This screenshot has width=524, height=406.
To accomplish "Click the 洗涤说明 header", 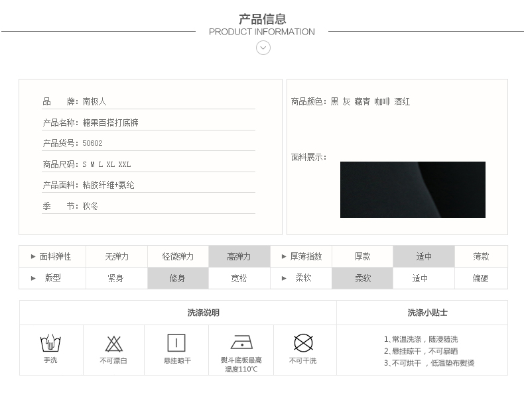I will [x=203, y=313].
